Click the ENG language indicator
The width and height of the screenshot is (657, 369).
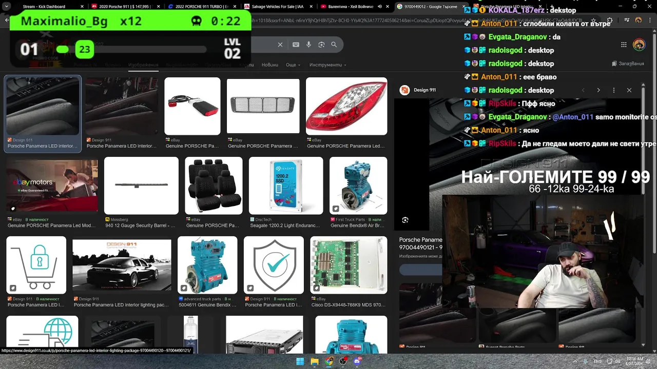click(598, 361)
